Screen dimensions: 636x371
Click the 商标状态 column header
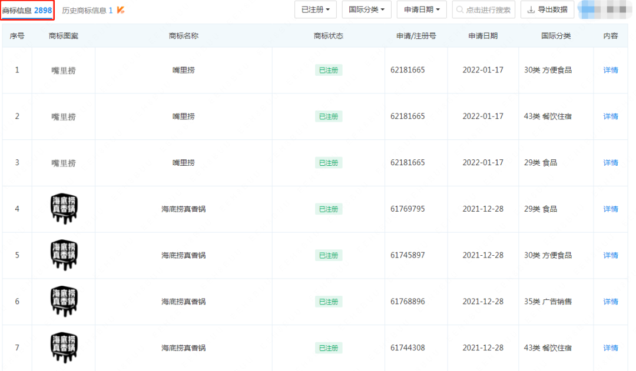point(329,36)
